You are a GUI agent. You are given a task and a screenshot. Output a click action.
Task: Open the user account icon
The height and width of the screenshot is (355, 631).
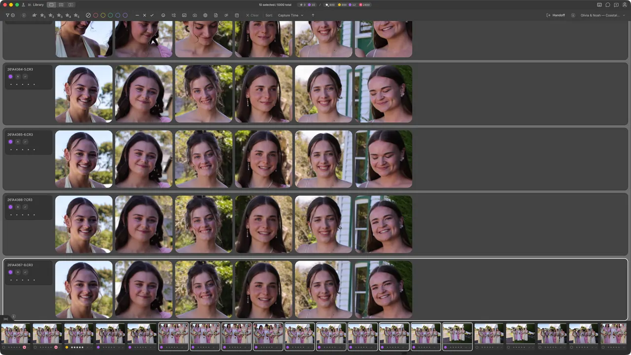(625, 4)
